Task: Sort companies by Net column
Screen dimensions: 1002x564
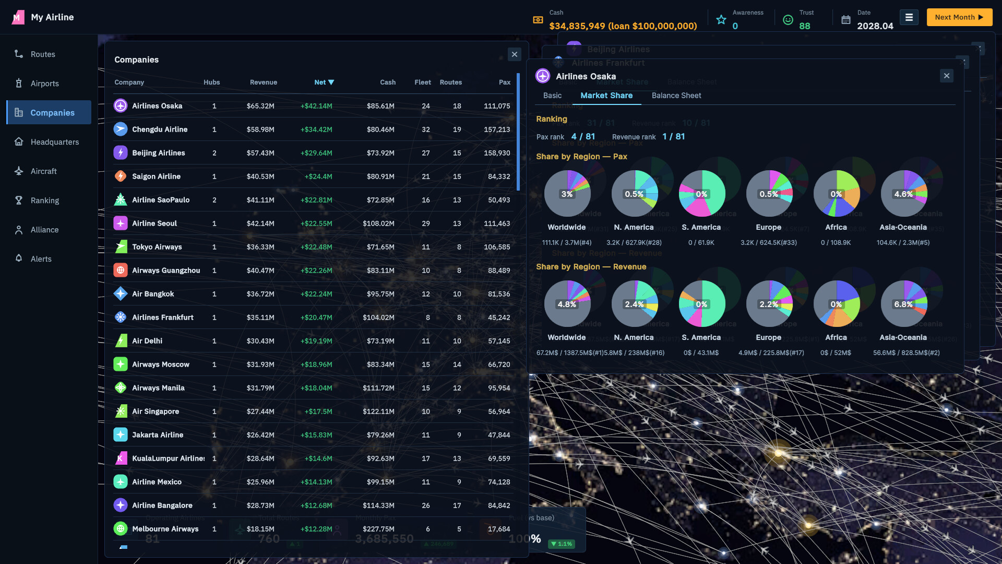Action: [324, 82]
